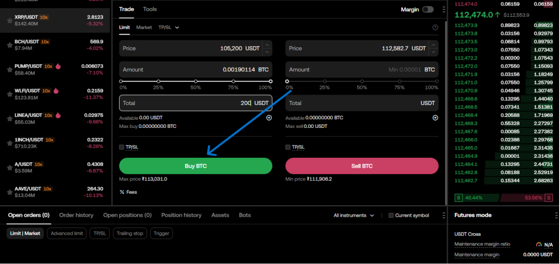Star the AAVE/USDT pair

[9, 192]
